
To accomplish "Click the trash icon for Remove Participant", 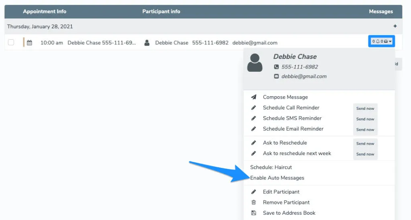I will tap(254, 202).
